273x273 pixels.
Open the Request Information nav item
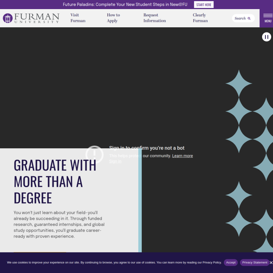[x=155, y=18]
